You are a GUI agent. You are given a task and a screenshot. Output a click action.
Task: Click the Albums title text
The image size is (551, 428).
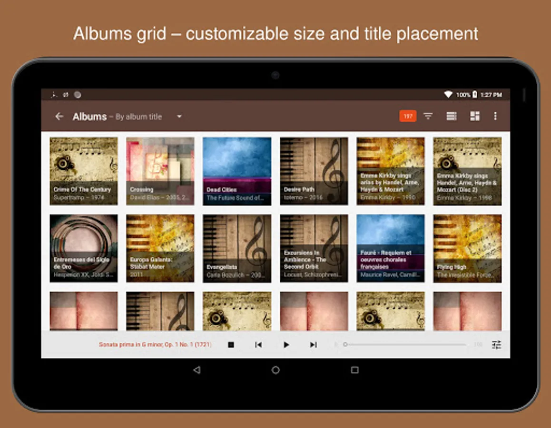(89, 117)
